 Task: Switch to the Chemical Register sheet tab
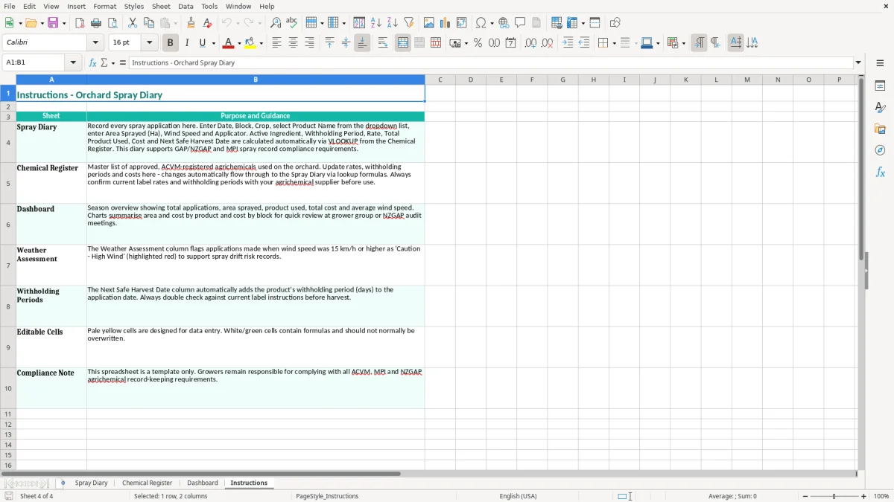pos(147,483)
